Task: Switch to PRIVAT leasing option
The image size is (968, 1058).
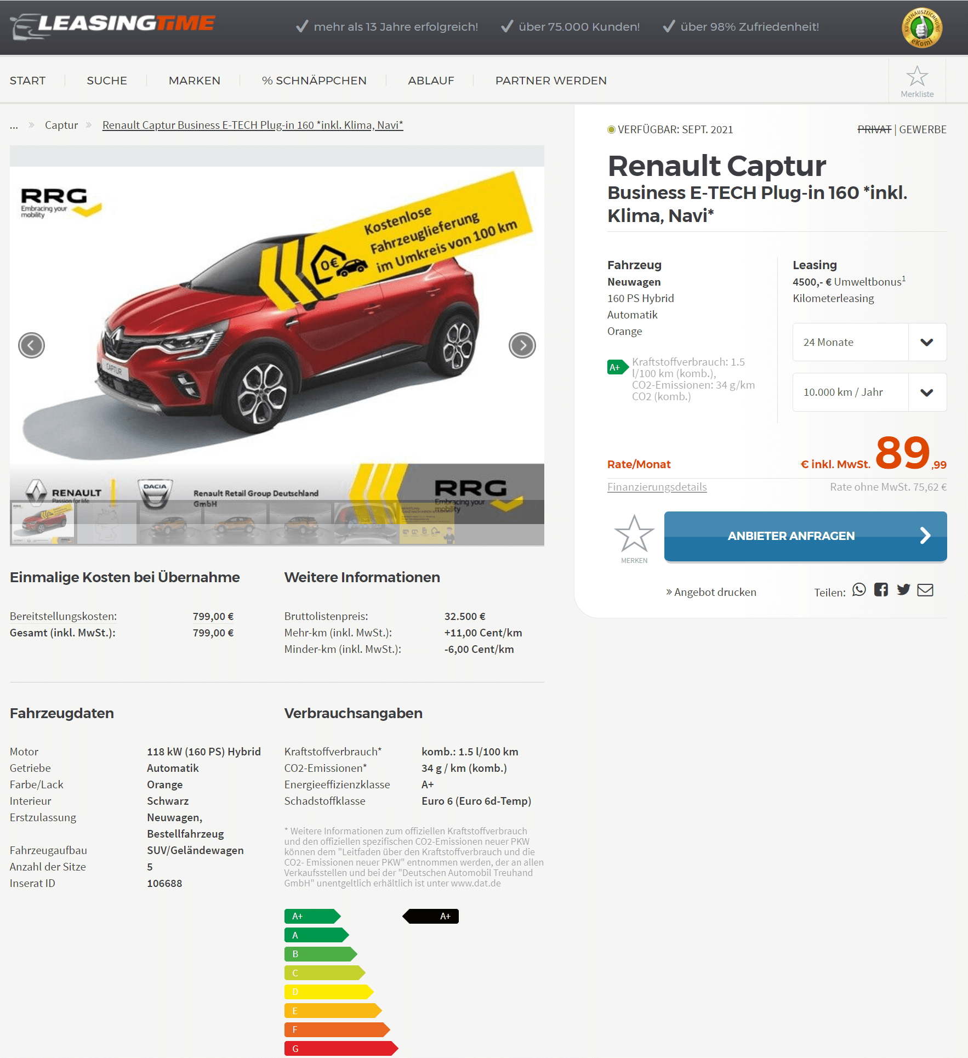Action: click(874, 129)
